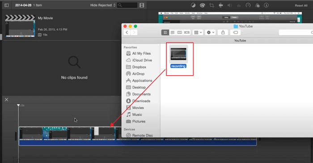Click the 2014-04-28 event title

point(23,5)
